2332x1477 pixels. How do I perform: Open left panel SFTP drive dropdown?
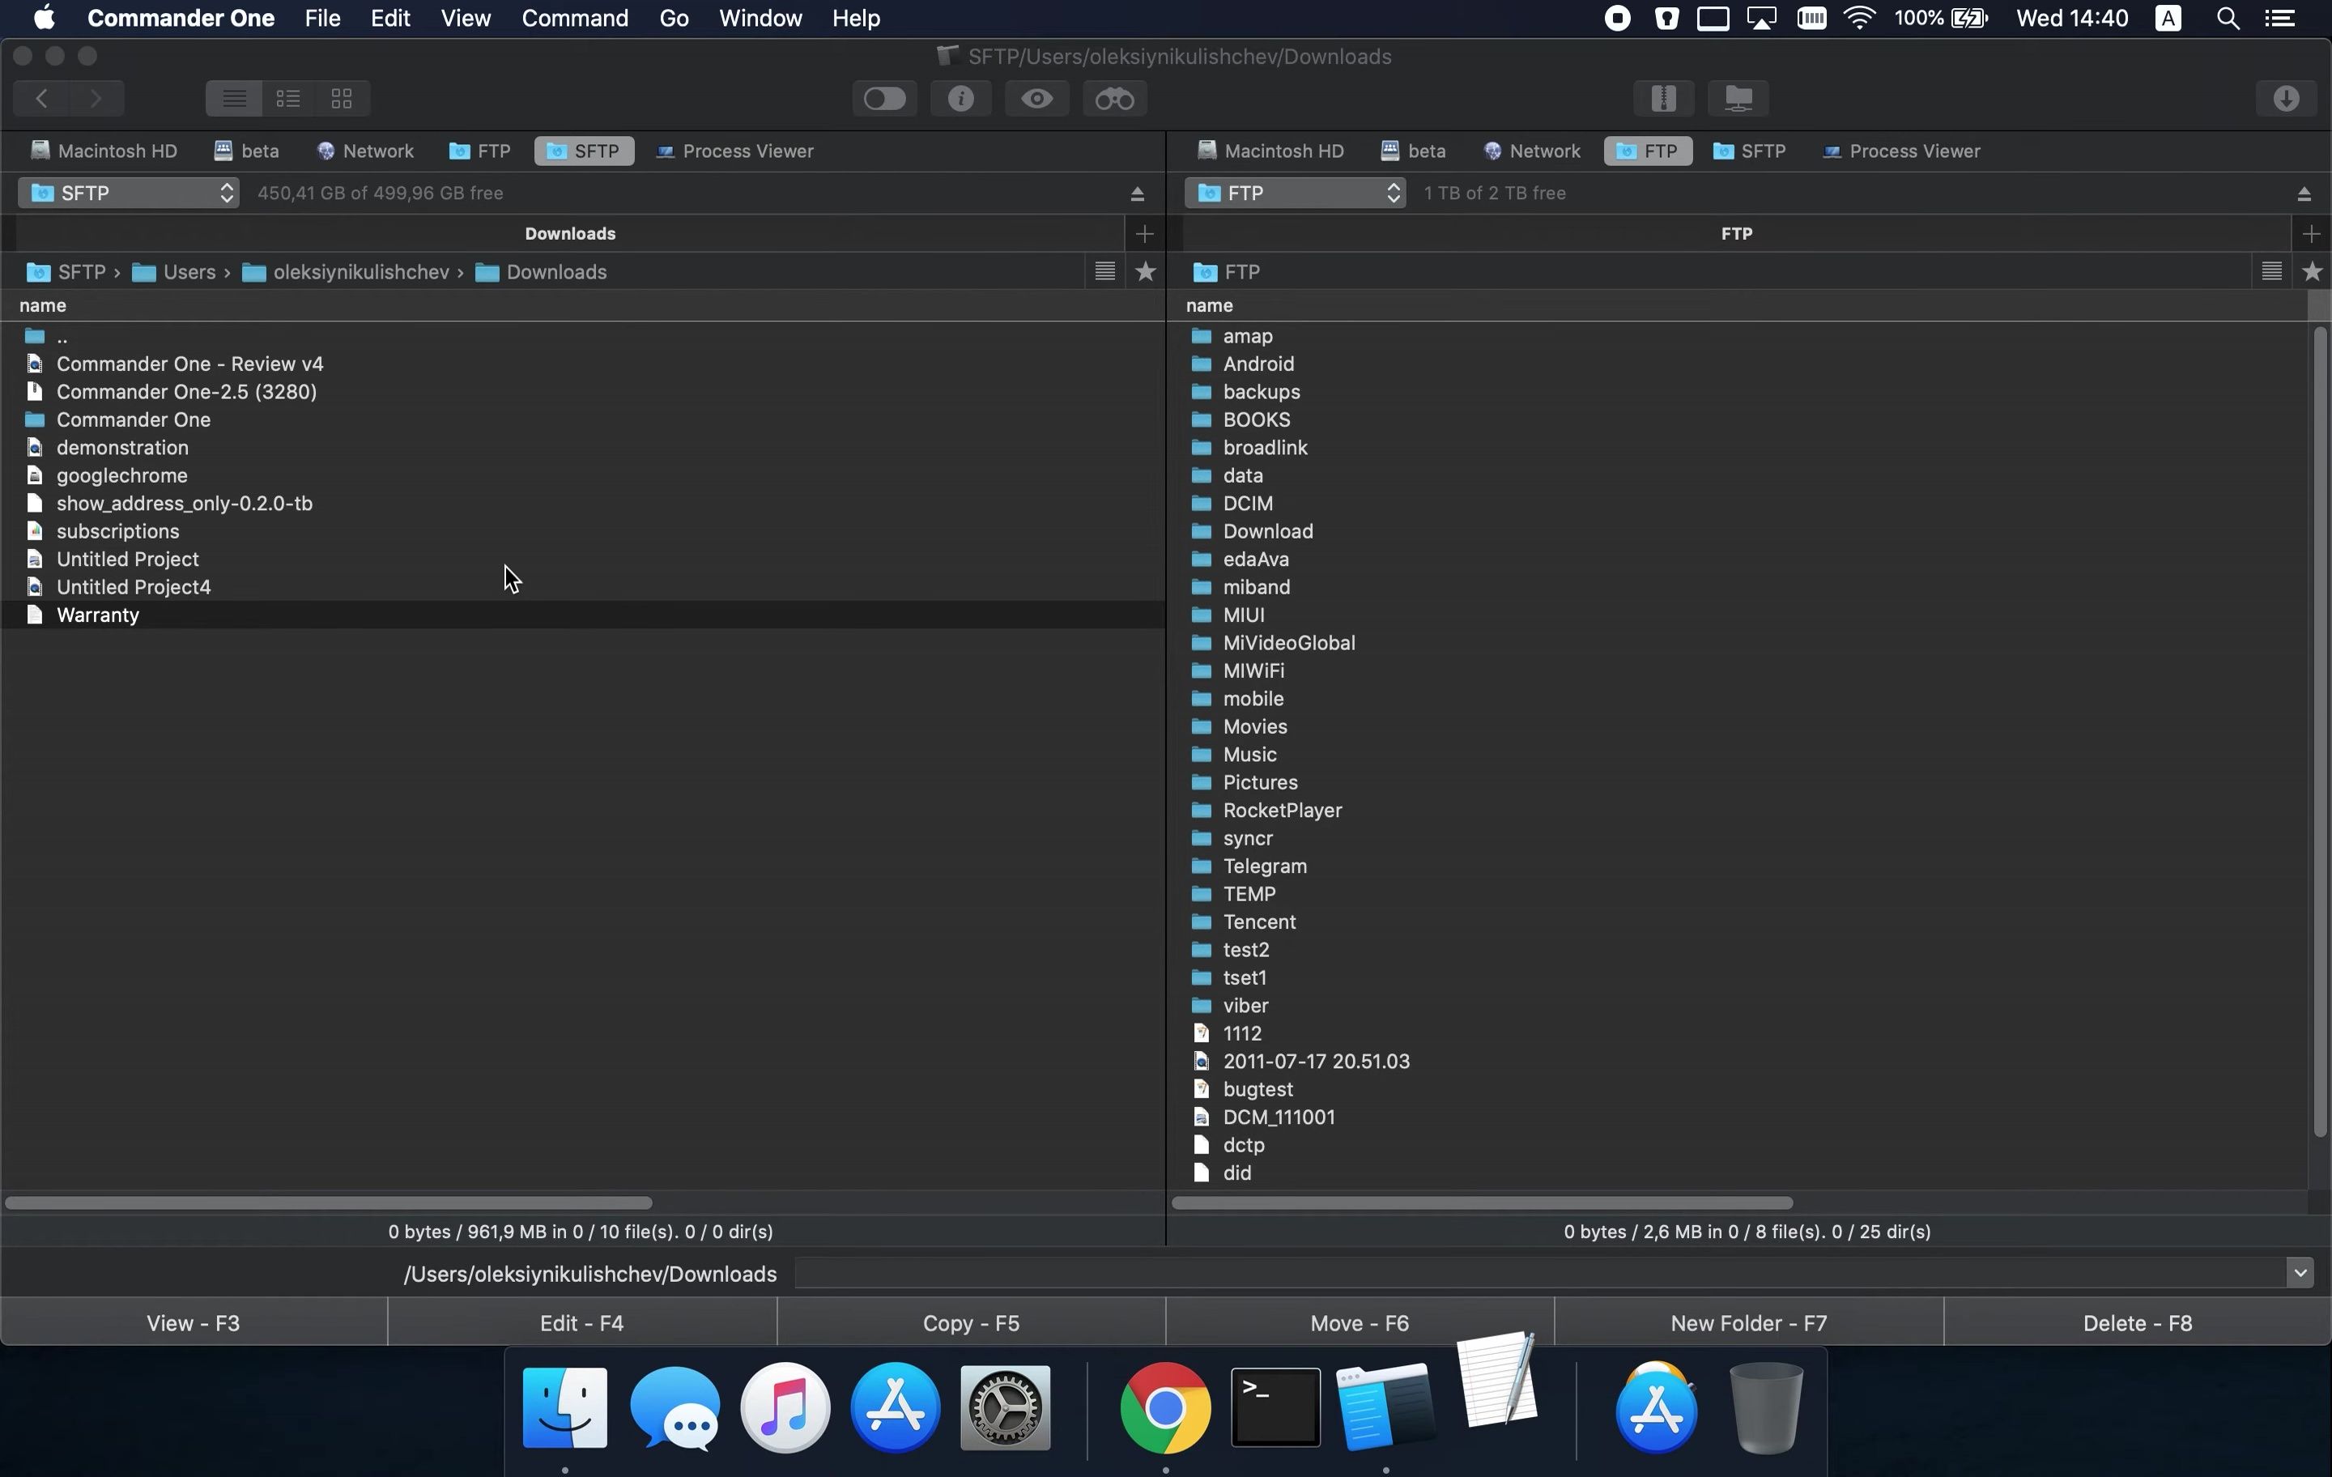(x=129, y=193)
